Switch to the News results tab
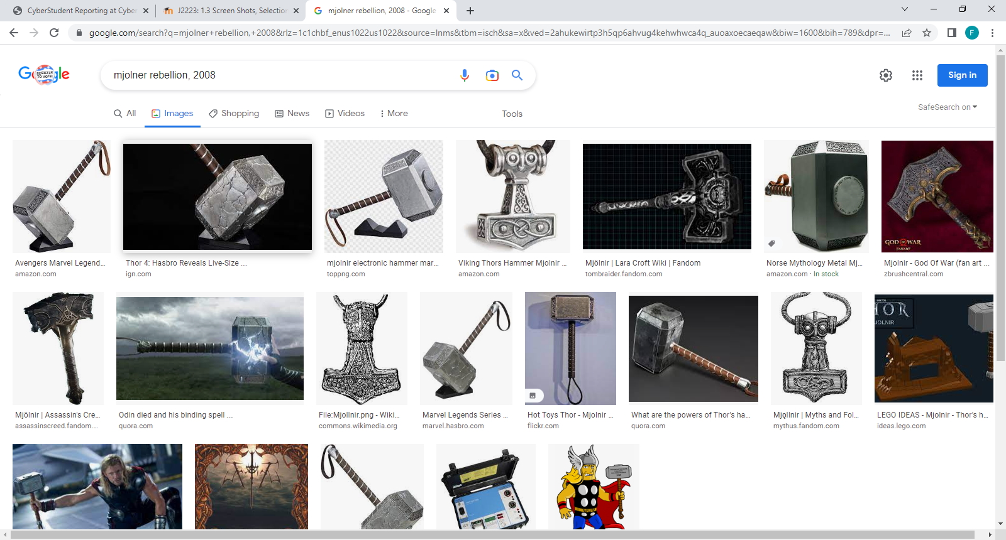The height and width of the screenshot is (540, 1006). [x=292, y=114]
